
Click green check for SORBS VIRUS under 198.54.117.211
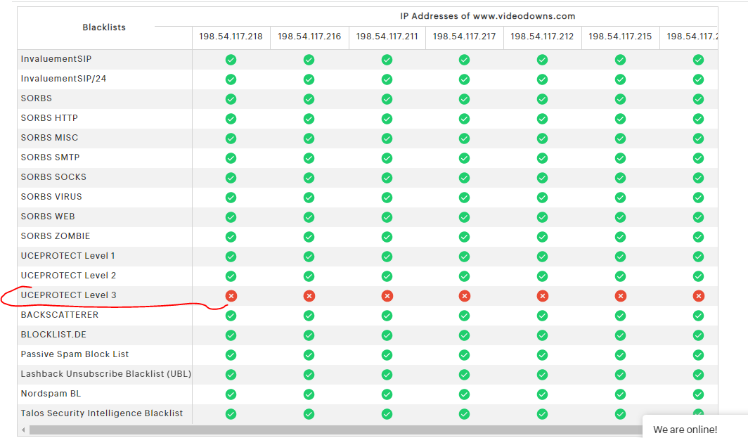tap(387, 198)
